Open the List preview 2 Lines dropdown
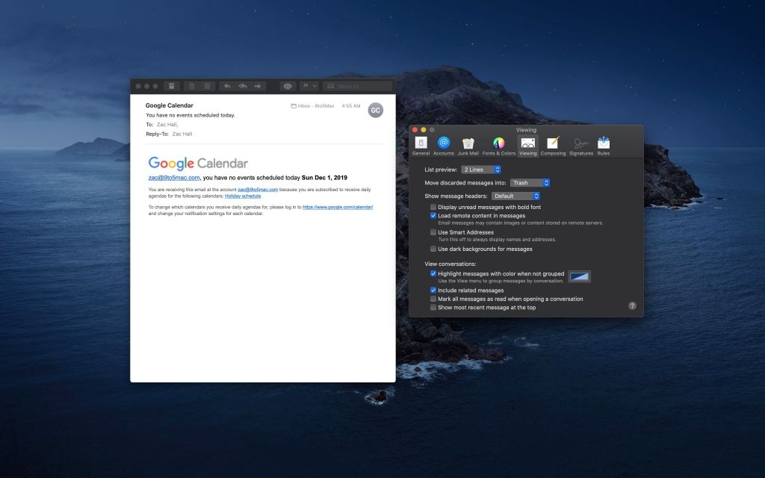Viewport: 765px width, 478px height. pyautogui.click(x=481, y=170)
